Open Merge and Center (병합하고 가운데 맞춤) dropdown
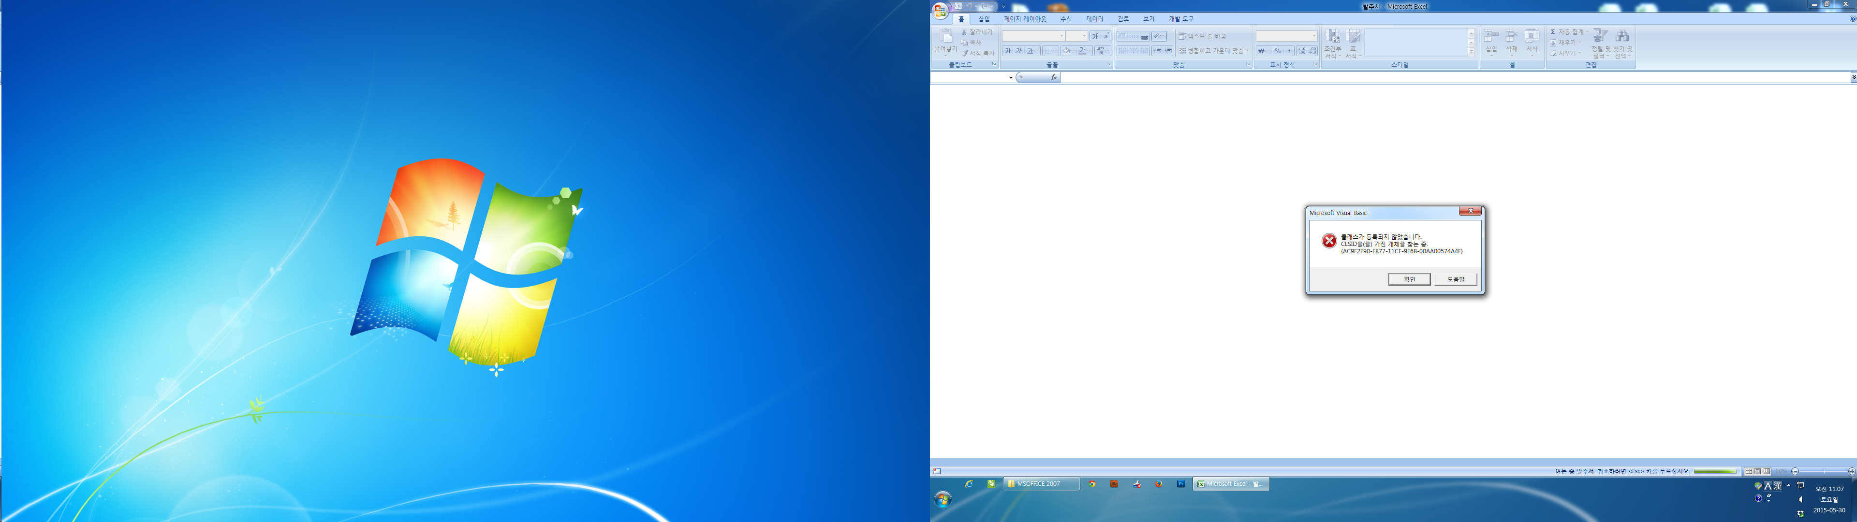1857x522 pixels. pyautogui.click(x=1247, y=50)
